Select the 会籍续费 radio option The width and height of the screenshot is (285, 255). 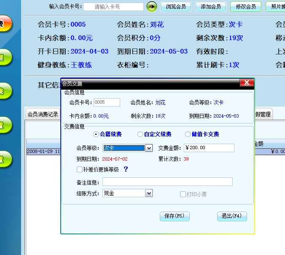pos(96,134)
